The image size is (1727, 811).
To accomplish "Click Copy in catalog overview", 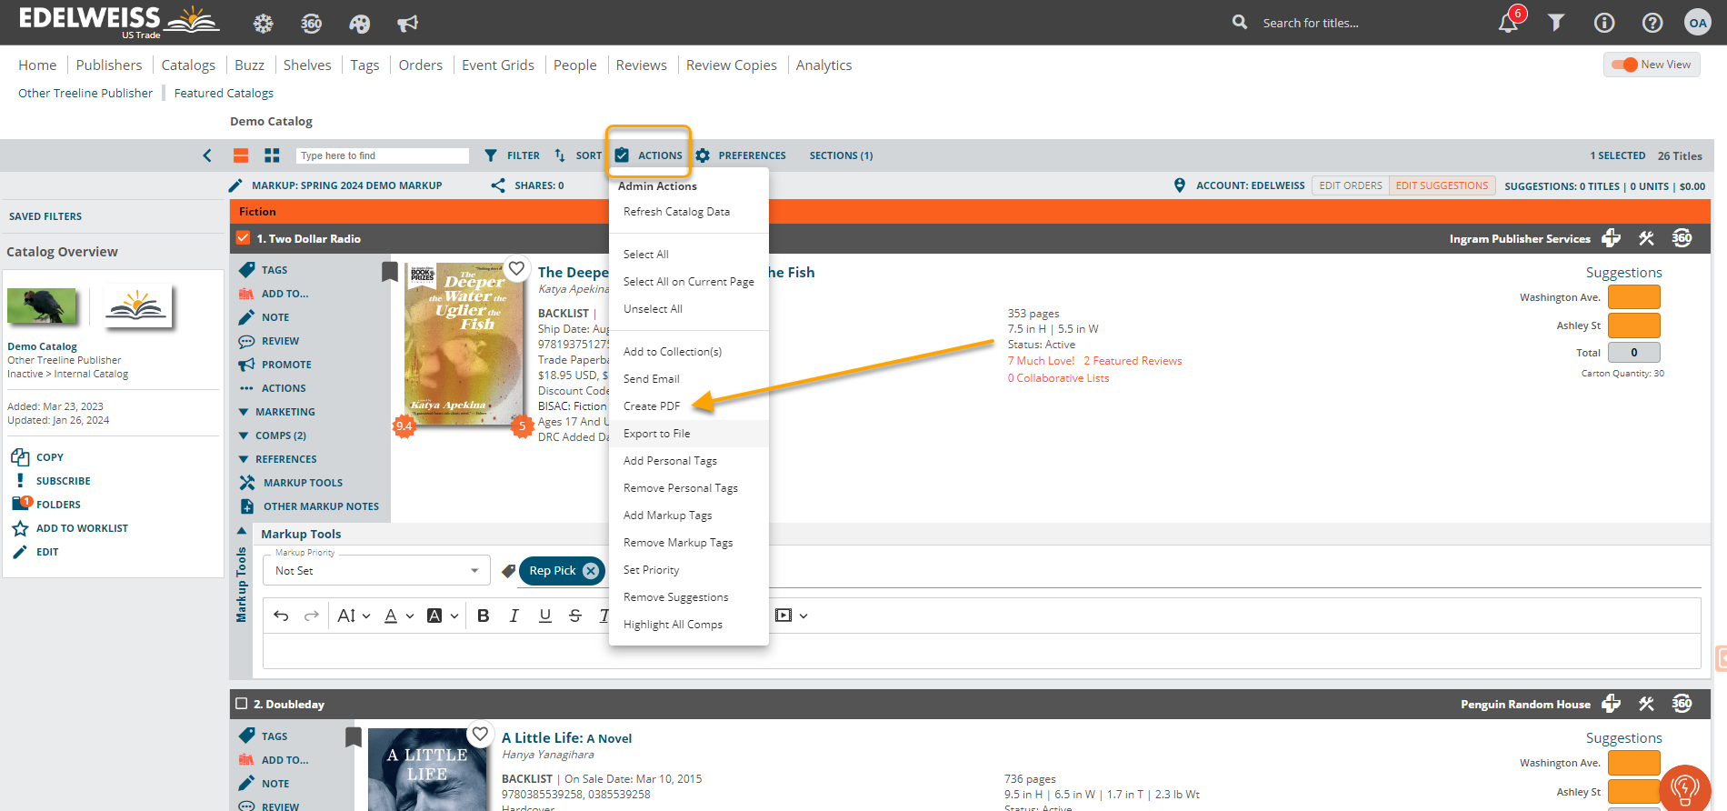I will 37,457.
